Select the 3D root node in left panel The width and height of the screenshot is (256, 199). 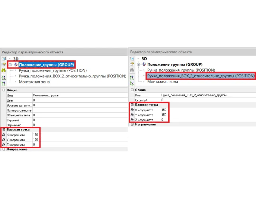[x=16, y=59]
